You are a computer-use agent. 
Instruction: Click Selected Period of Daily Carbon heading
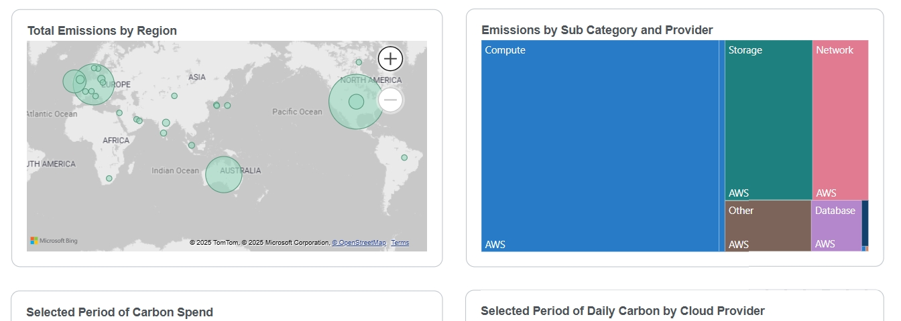[623, 311]
